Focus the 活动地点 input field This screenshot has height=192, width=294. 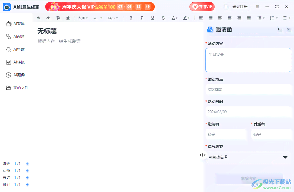248,89
